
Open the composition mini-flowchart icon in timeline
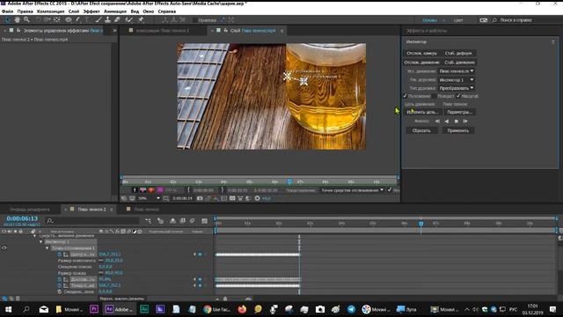149,221
